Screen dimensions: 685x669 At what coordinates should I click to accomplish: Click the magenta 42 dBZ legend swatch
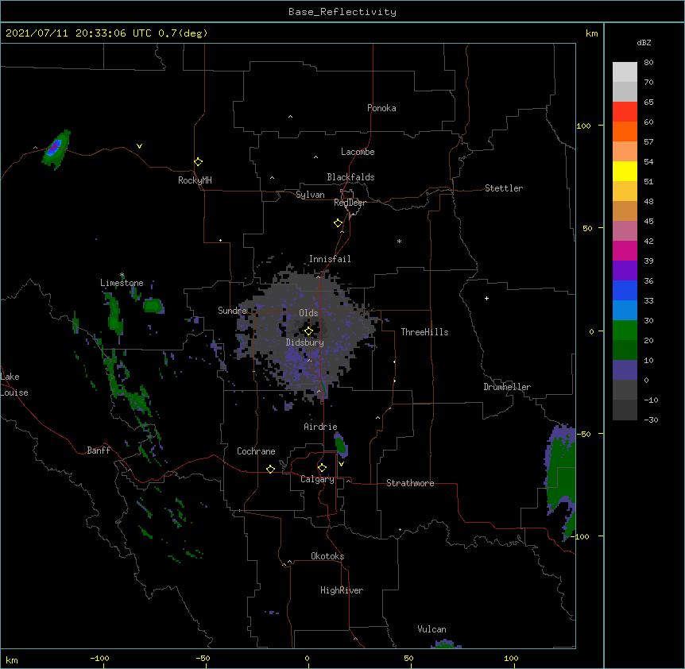625,250
